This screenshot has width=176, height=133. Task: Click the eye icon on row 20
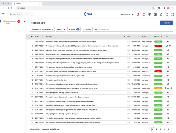coord(168,122)
